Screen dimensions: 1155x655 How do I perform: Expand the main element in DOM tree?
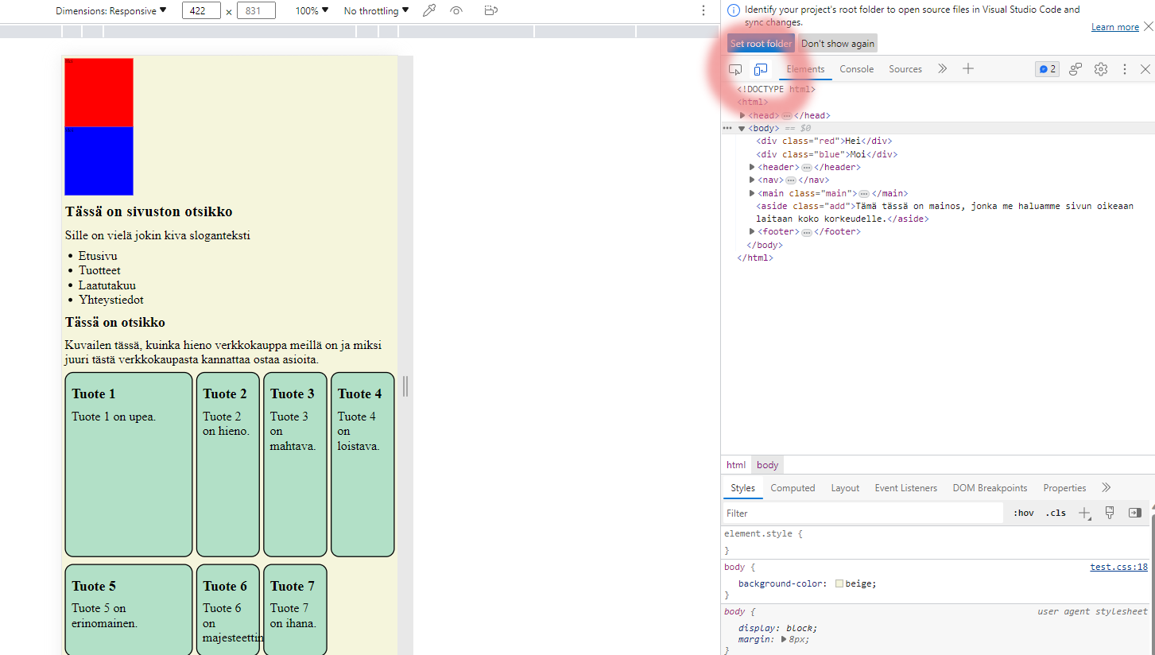coord(752,193)
